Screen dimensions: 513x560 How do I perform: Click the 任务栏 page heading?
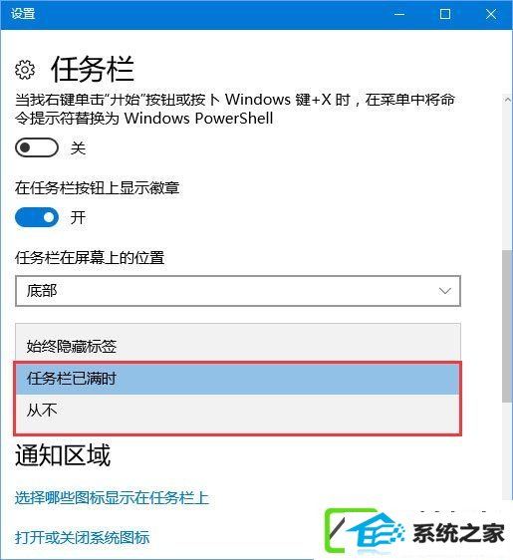tap(93, 70)
